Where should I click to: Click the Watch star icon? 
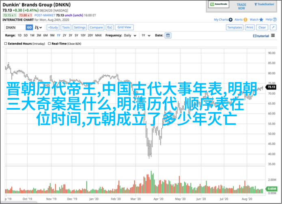pyautogui.click(x=261, y=20)
